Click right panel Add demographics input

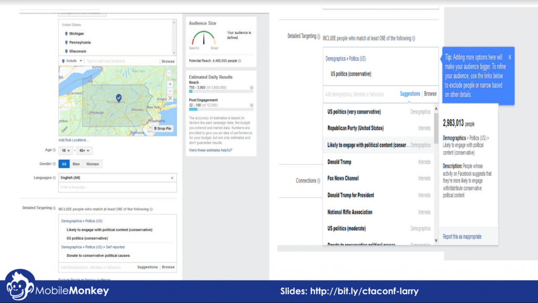pyautogui.click(x=361, y=94)
